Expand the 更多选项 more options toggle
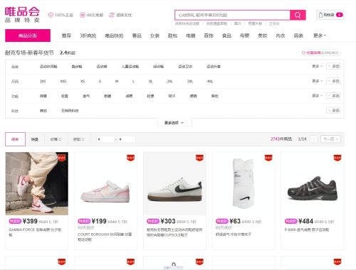This screenshot has width=356, height=270. (x=174, y=123)
